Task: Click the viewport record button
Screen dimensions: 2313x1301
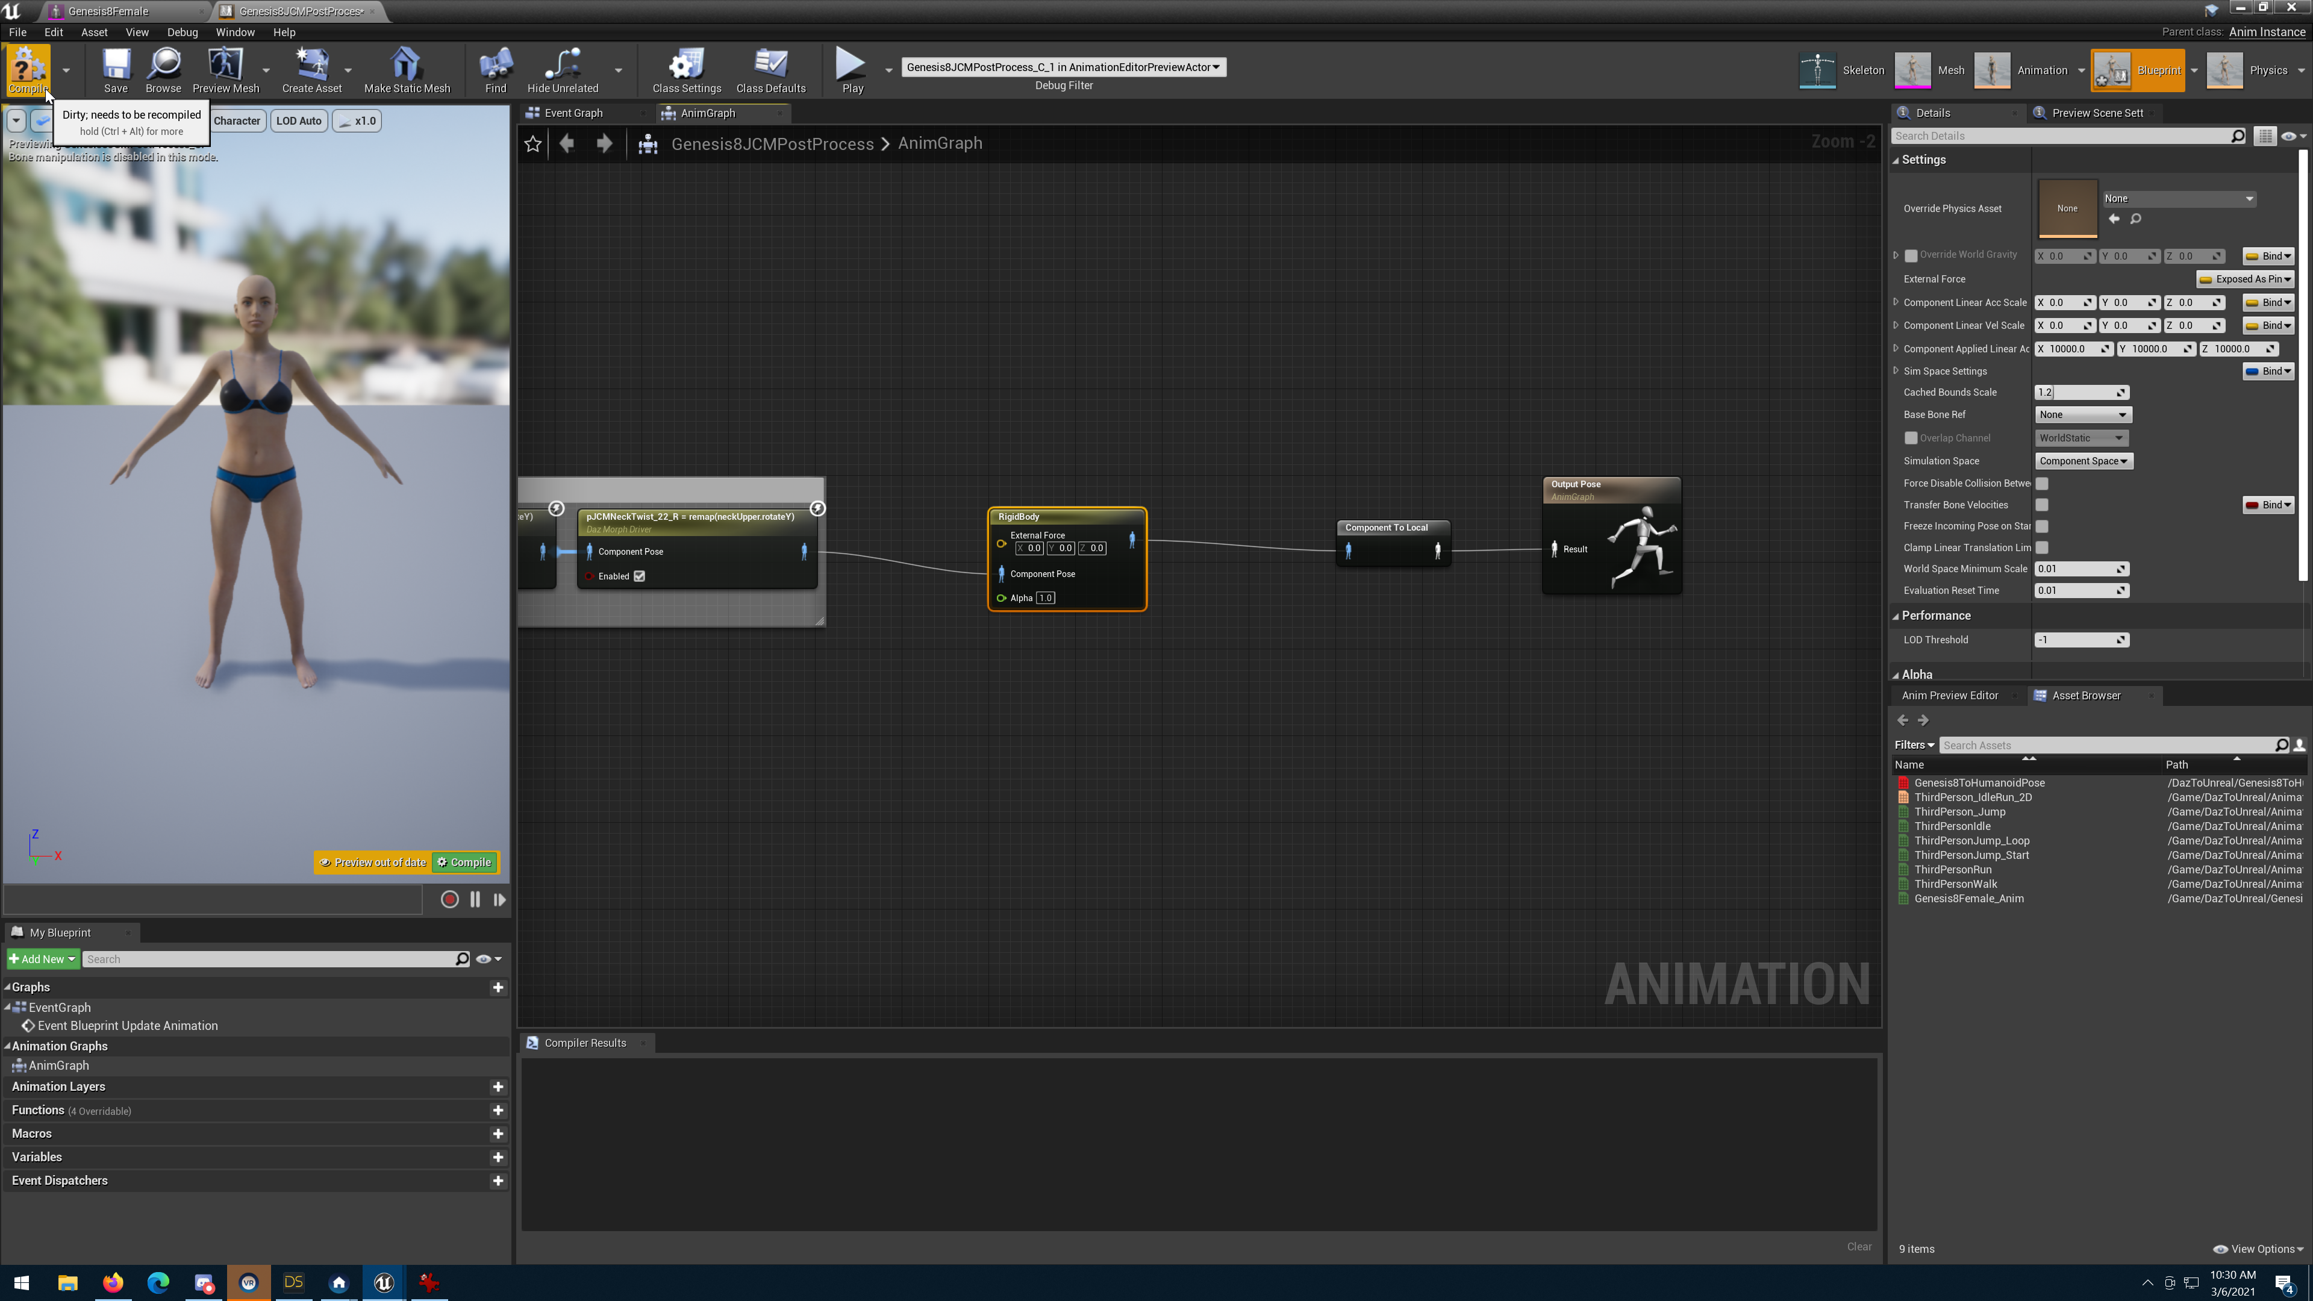Action: 450,900
